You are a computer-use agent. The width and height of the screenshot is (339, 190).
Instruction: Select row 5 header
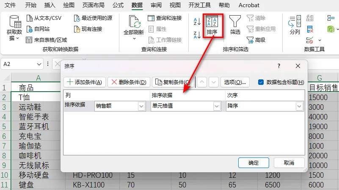tap(5, 127)
